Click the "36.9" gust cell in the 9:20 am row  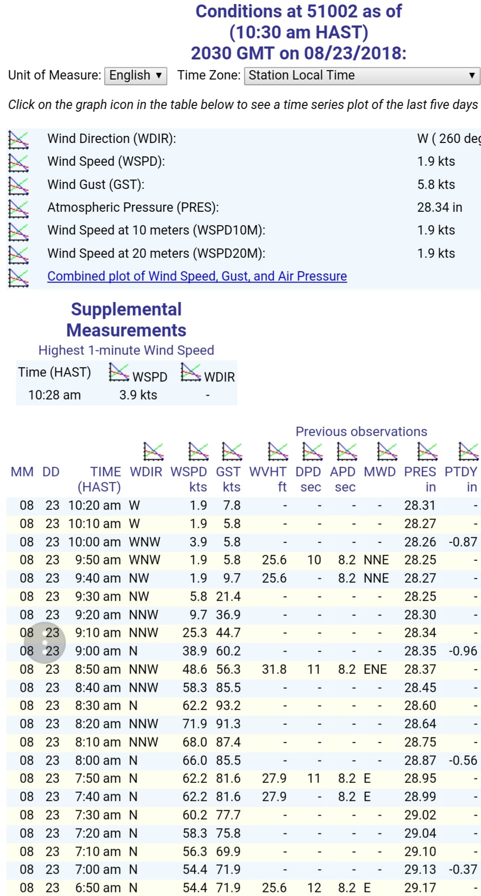point(228,615)
